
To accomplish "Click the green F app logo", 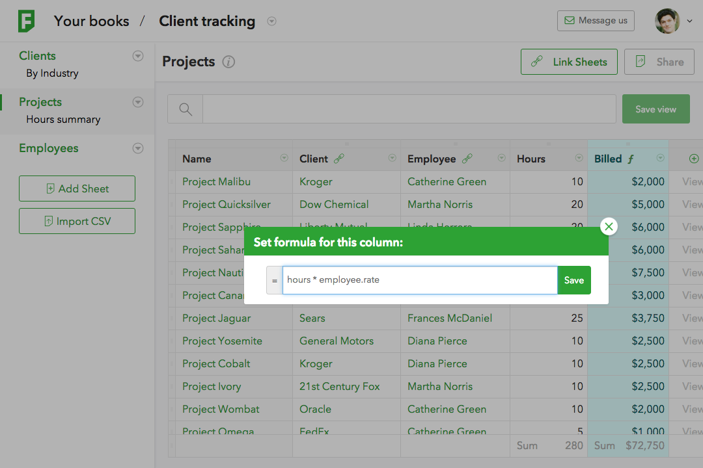I will (26, 21).
